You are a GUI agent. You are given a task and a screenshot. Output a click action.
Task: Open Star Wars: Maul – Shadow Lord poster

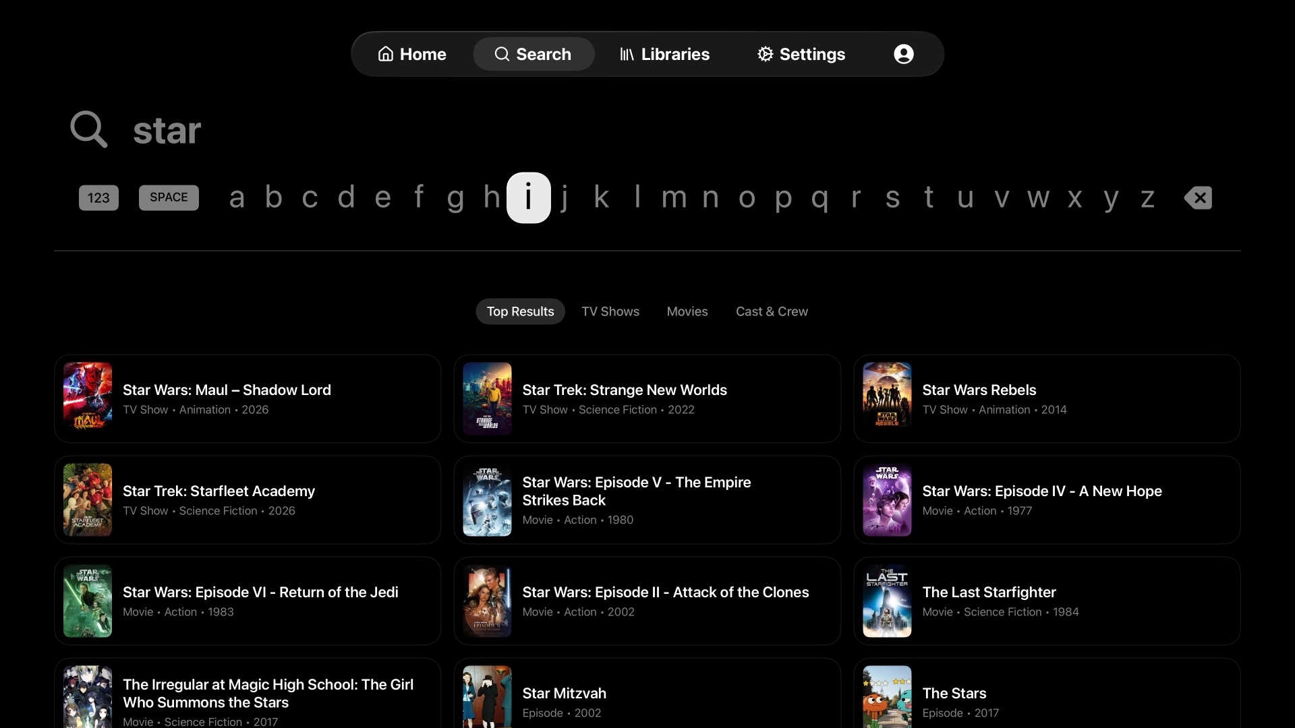tap(88, 396)
